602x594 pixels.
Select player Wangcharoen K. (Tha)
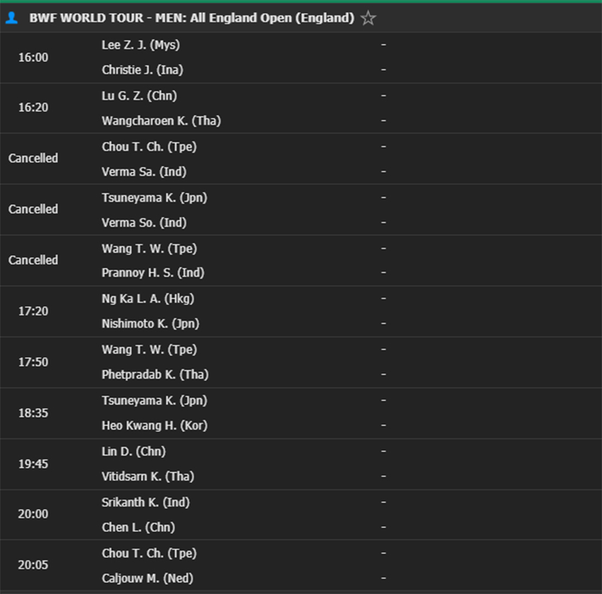tap(161, 121)
